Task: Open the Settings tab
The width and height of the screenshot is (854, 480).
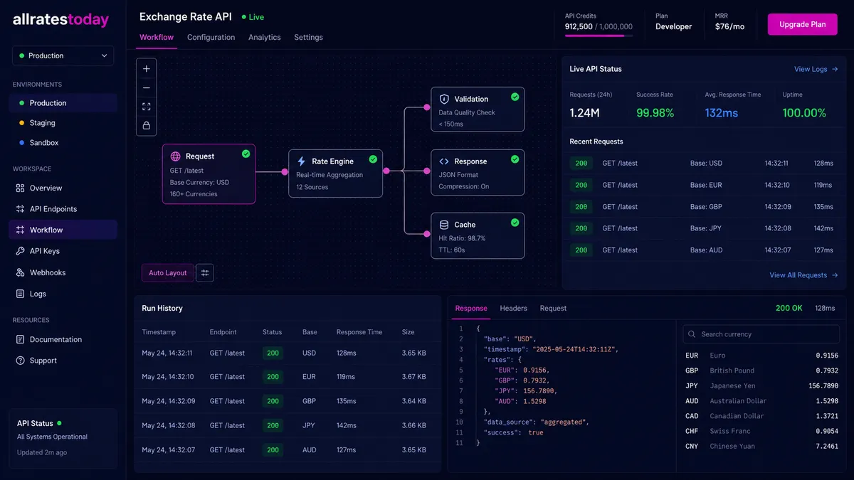Action: pos(308,37)
